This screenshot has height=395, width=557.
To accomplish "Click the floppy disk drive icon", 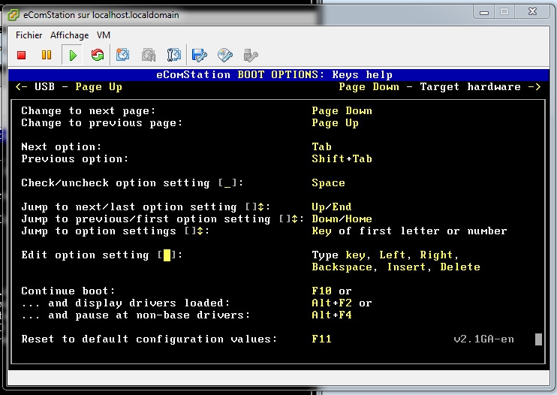I will click(x=200, y=55).
